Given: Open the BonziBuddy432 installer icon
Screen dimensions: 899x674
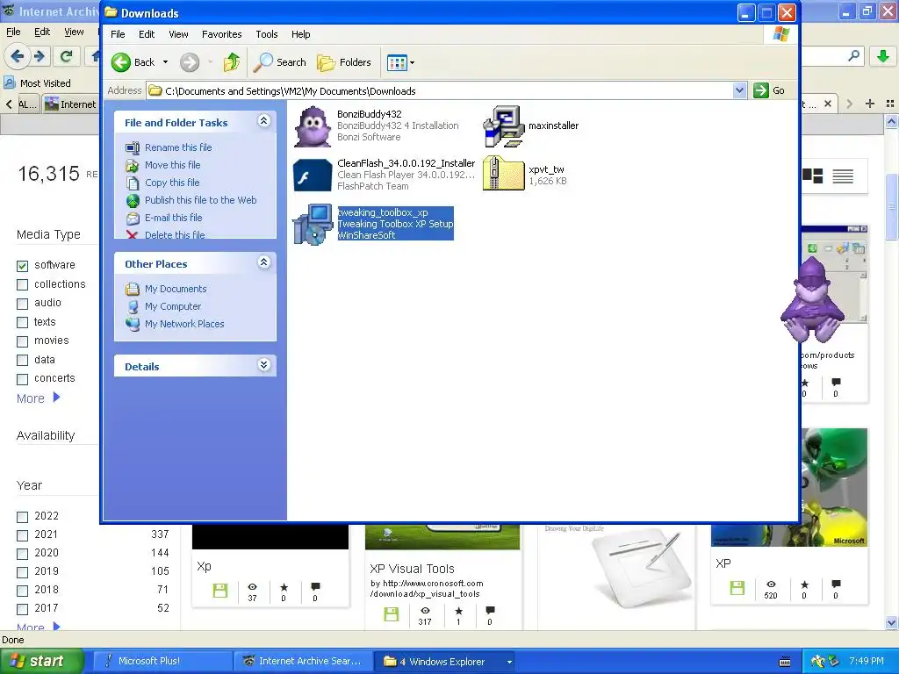Looking at the screenshot, I should click(x=313, y=126).
